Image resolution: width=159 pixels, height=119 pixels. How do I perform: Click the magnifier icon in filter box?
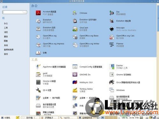click(x=24, y=12)
